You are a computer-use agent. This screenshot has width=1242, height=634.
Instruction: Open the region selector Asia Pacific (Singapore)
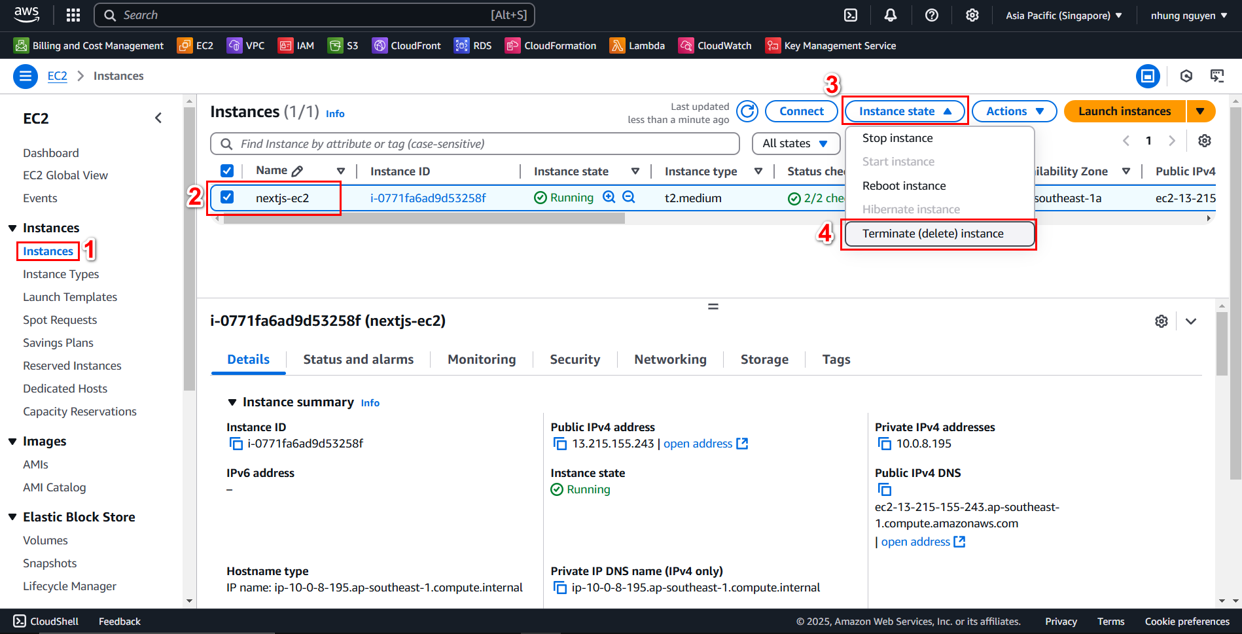(x=1064, y=15)
